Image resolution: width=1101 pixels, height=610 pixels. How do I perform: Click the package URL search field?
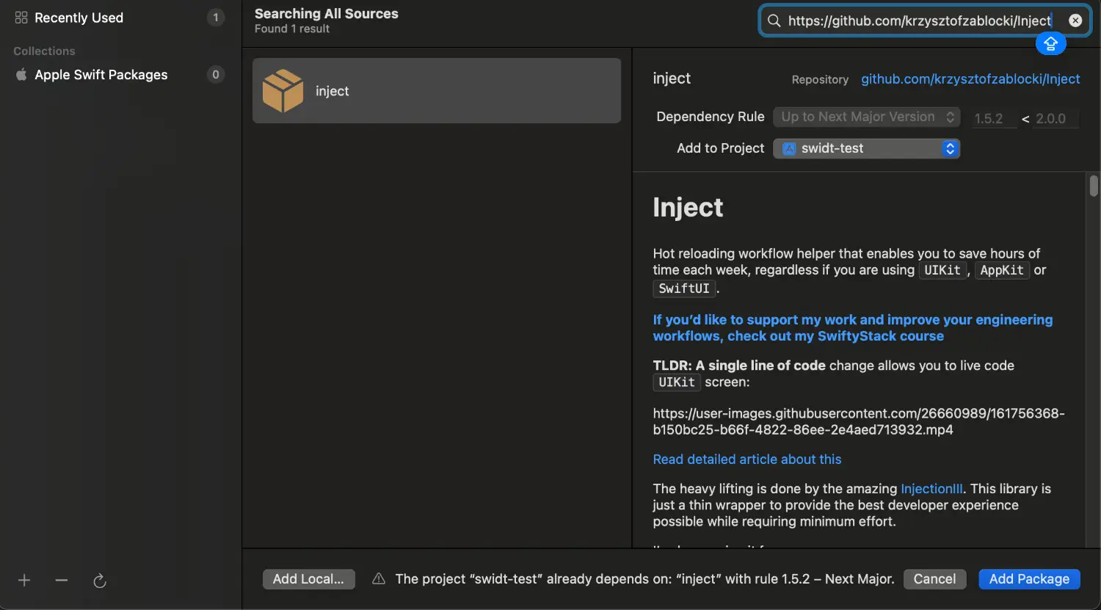click(917, 21)
